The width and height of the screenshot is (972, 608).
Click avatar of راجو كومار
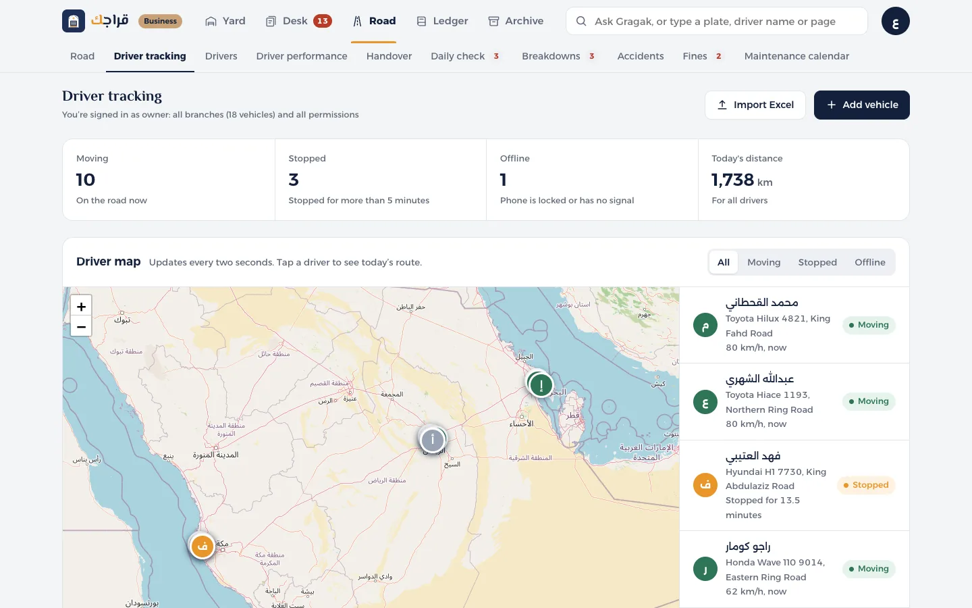[705, 569]
